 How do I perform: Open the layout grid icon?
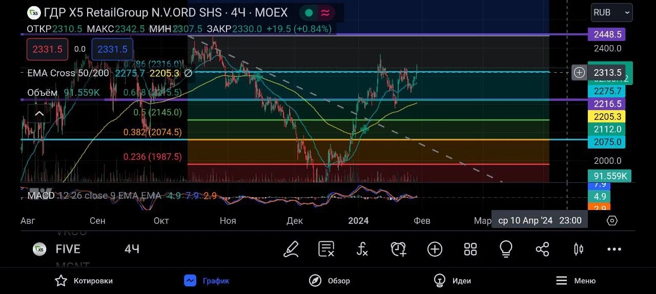[x=470, y=249]
